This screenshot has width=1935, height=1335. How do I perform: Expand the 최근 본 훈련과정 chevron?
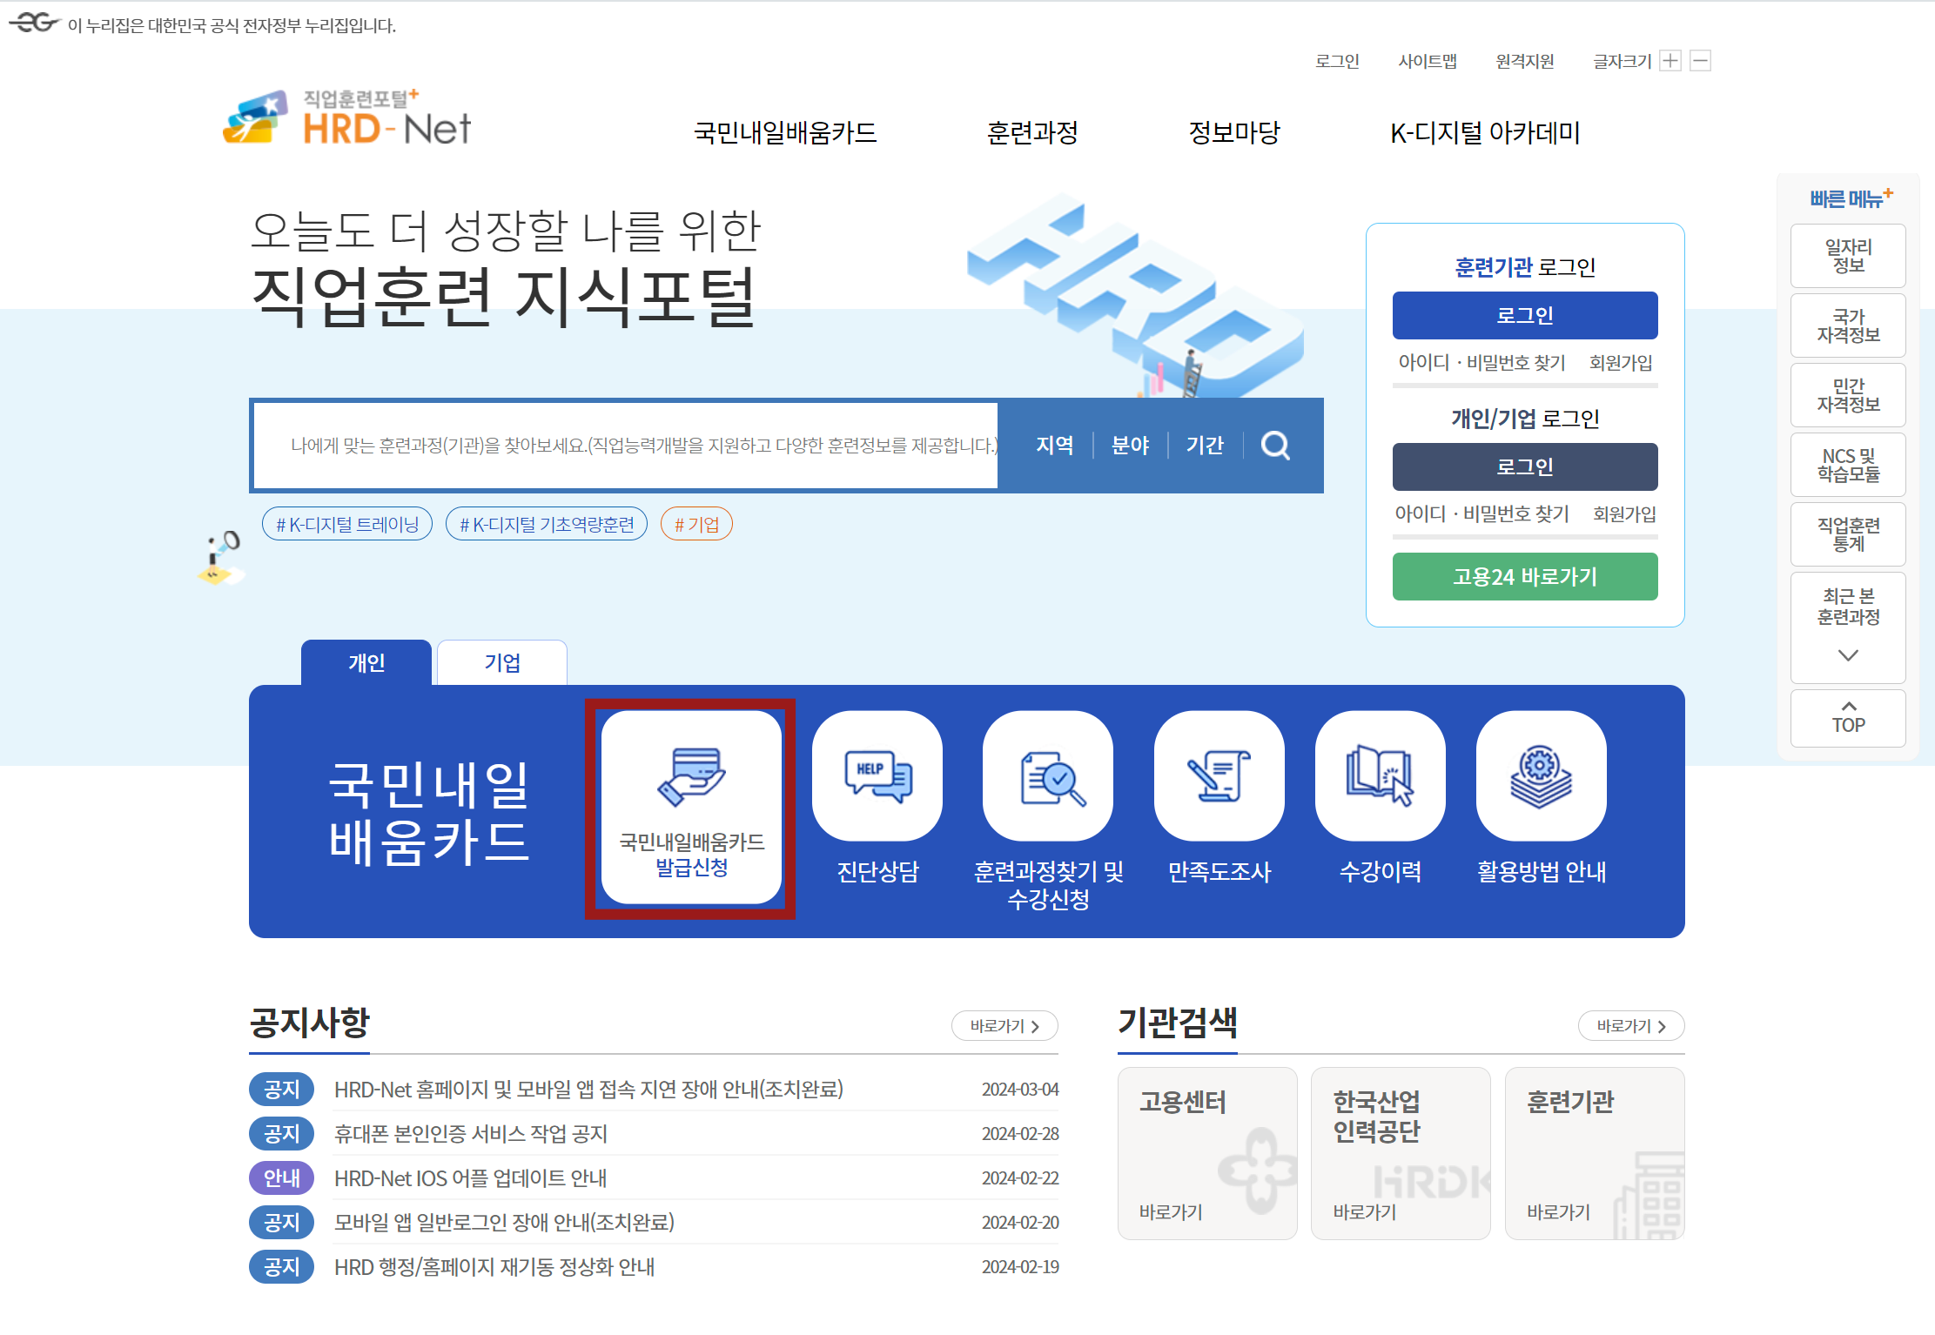[x=1848, y=655]
